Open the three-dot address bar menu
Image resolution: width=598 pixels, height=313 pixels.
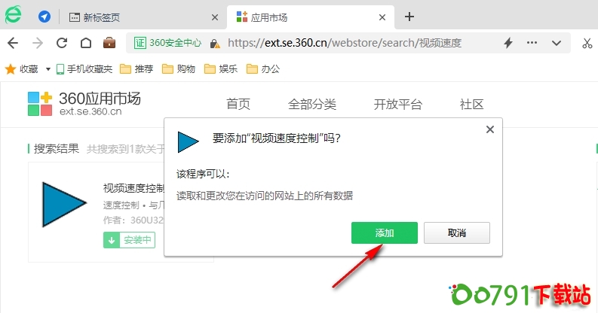[532, 43]
